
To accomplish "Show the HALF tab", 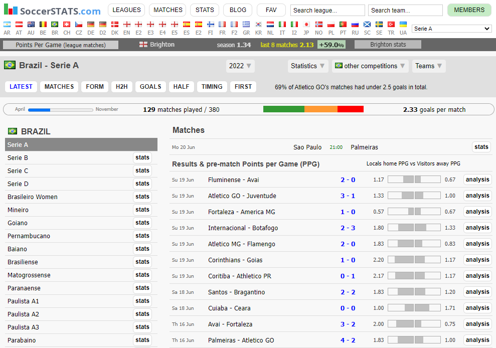I will [181, 87].
